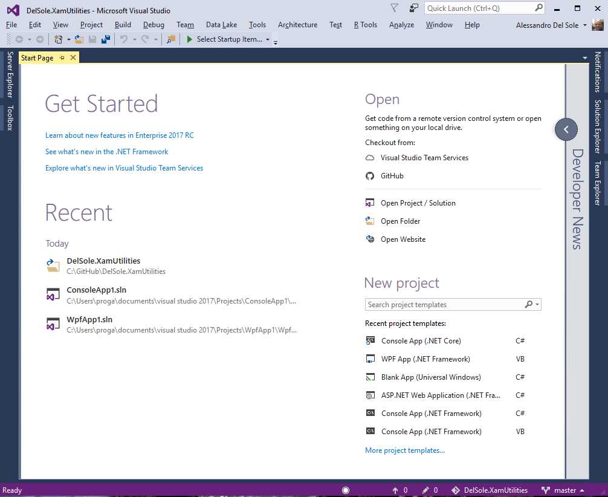Click the master branch selector in status bar
Image resolution: width=608 pixels, height=497 pixels.
pos(563,490)
